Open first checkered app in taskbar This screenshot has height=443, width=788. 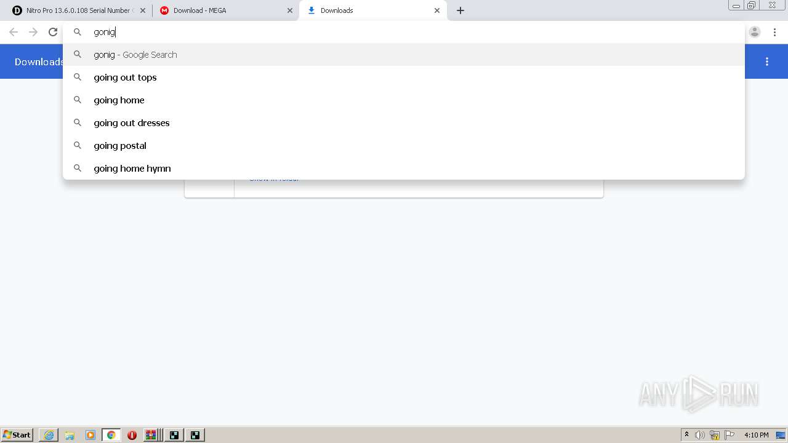pos(174,435)
